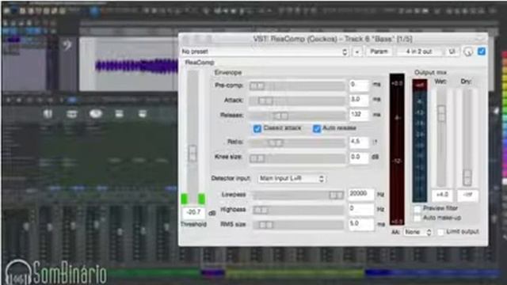This screenshot has width=507, height=285.
Task: Click the Attack value field showing 3.0
Action: 359,100
